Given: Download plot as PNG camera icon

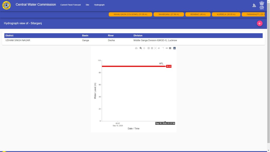Looking at the screenshot, I should click(x=136, y=48).
